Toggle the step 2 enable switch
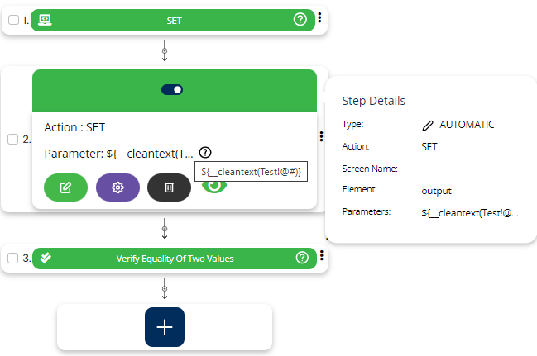The height and width of the screenshot is (356, 537). pos(172,89)
